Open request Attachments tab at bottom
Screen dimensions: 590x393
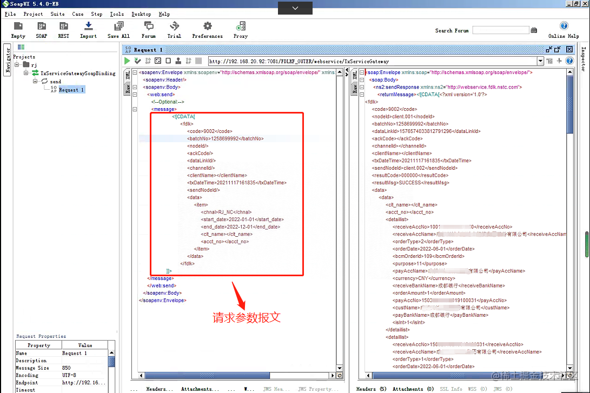(x=200, y=389)
